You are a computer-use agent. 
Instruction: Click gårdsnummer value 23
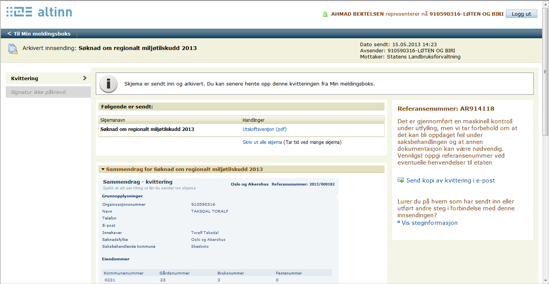[x=163, y=280]
